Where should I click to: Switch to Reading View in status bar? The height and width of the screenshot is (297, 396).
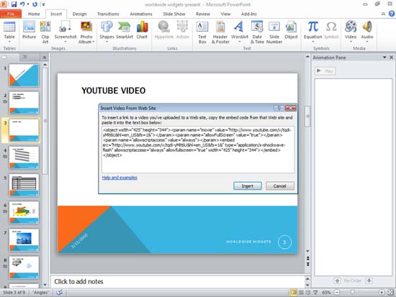coord(308,293)
